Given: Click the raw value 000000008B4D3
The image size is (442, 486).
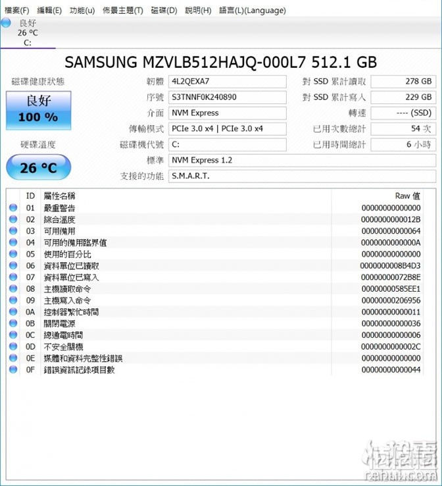Looking at the screenshot, I should (390, 265).
